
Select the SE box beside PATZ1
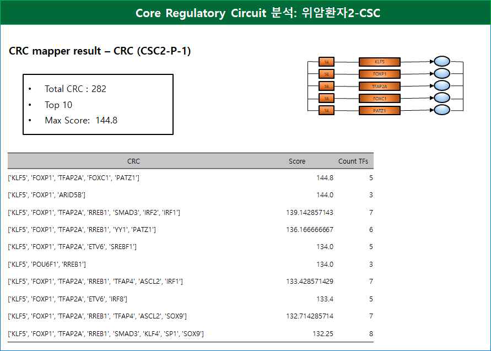tap(326, 111)
